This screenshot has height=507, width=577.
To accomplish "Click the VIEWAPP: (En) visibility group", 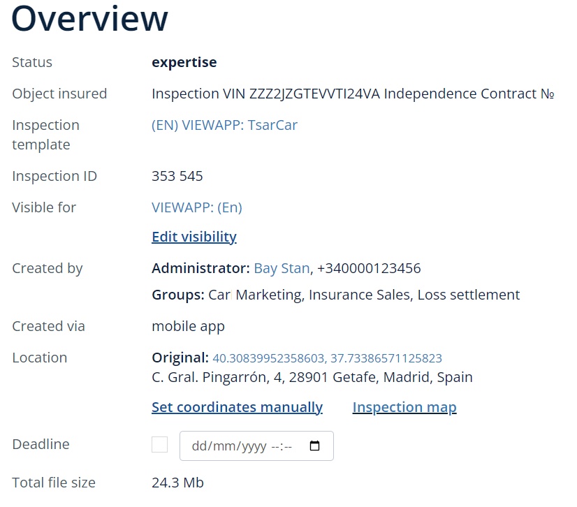I will click(197, 207).
